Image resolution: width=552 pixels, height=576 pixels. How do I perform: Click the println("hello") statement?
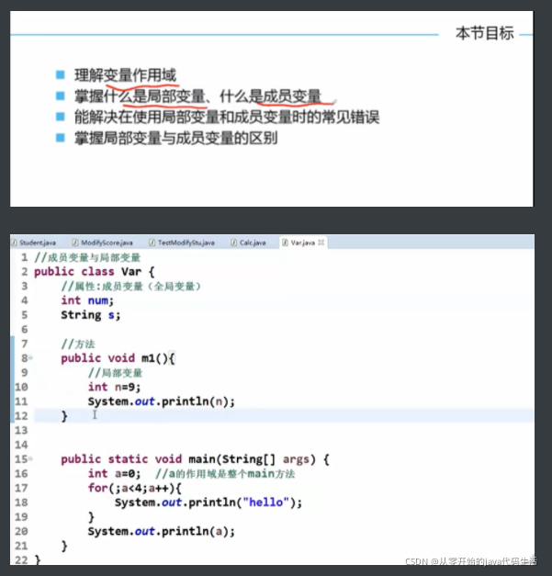[x=208, y=503]
